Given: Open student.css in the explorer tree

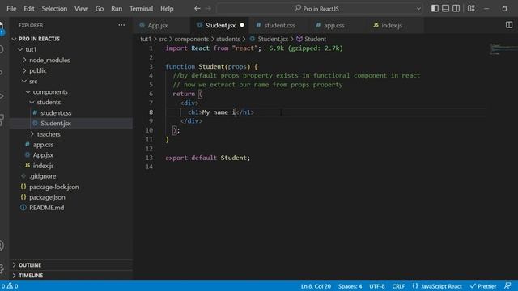Looking at the screenshot, I should coord(71,113).
